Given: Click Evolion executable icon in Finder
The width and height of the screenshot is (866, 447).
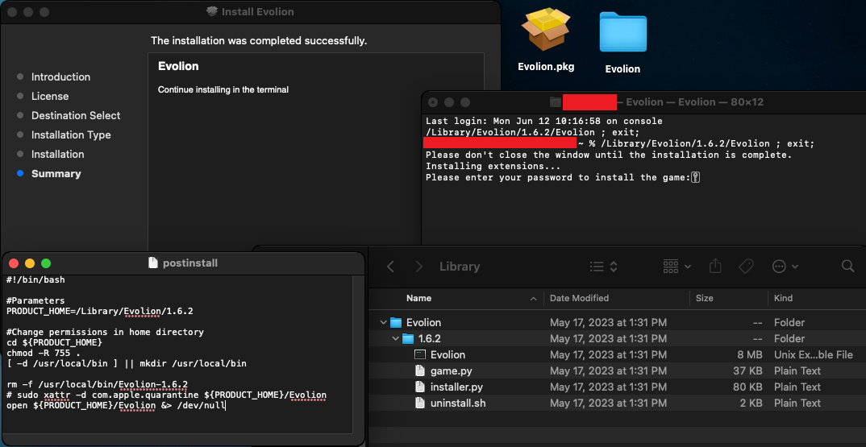Looking at the screenshot, I should (x=420, y=354).
